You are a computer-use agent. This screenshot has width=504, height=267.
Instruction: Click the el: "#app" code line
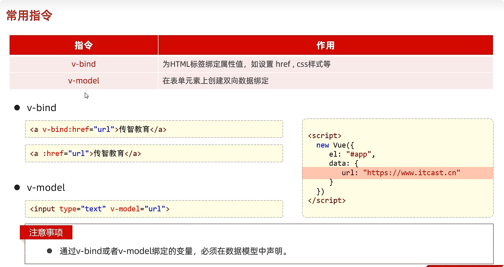click(352, 154)
